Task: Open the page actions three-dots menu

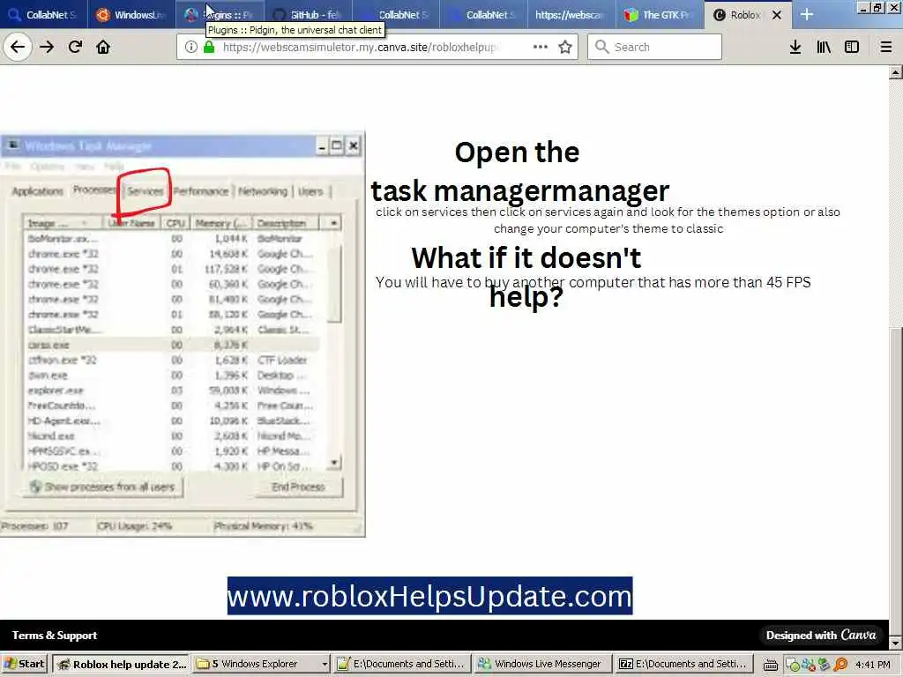Action: [x=541, y=48]
